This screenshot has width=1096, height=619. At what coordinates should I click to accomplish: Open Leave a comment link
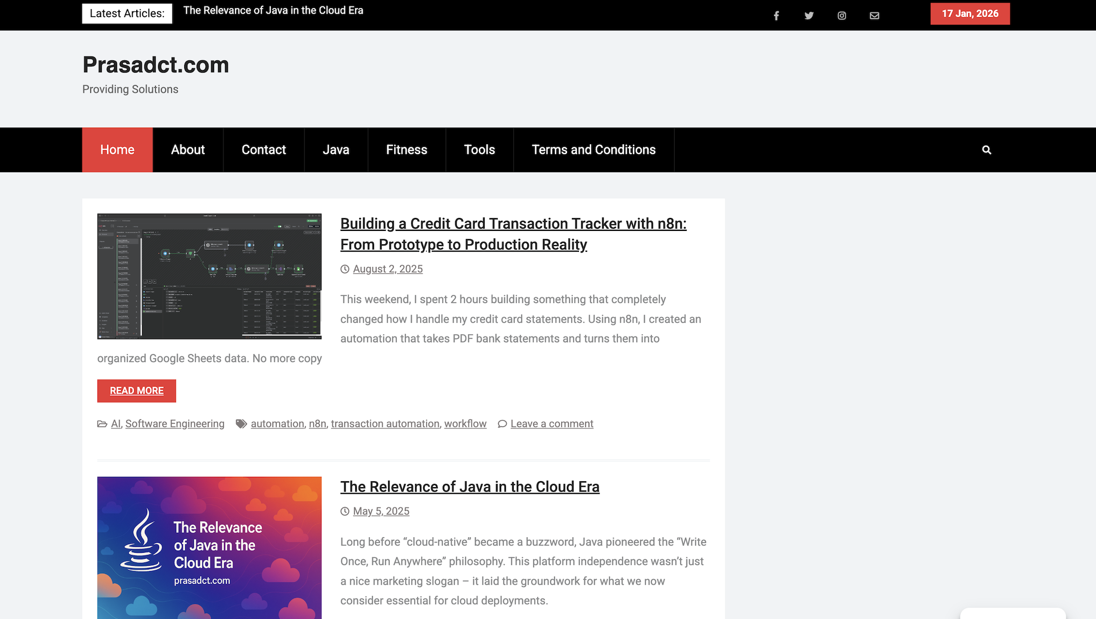552,424
